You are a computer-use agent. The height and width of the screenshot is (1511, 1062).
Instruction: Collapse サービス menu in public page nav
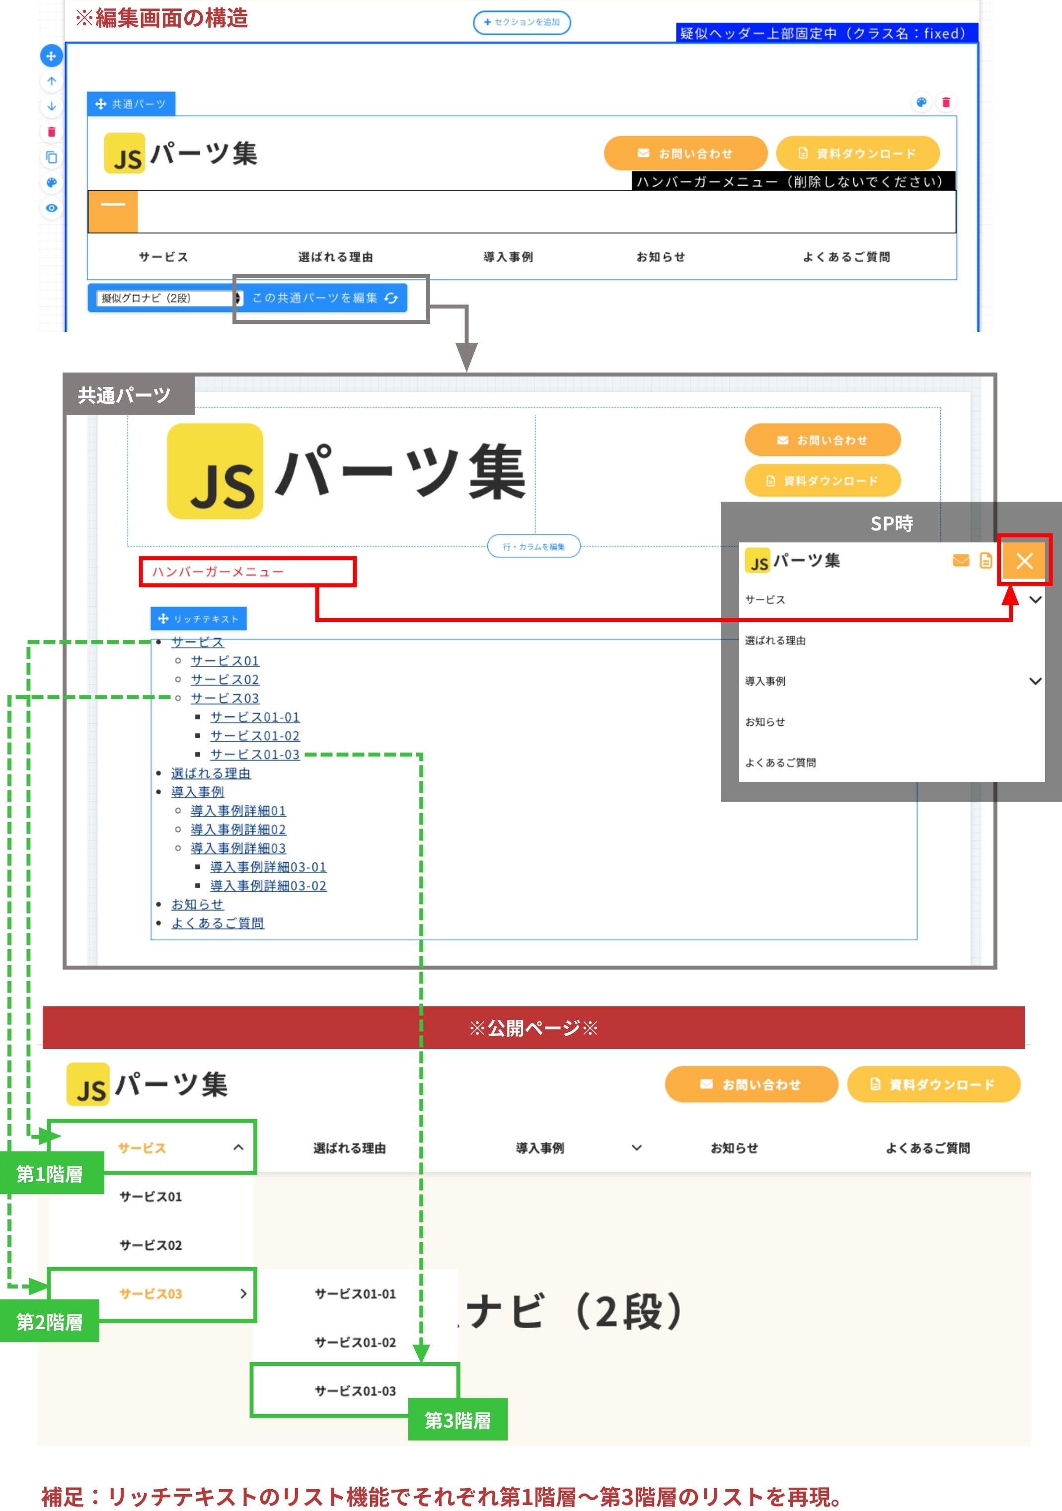[x=238, y=1148]
